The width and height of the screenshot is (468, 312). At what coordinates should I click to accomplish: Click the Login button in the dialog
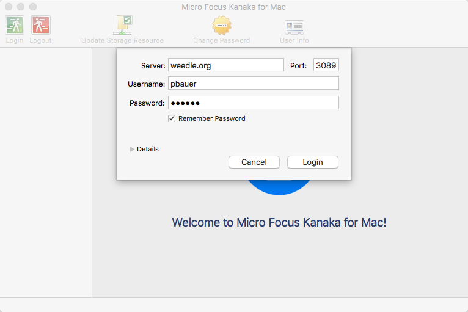click(x=313, y=162)
